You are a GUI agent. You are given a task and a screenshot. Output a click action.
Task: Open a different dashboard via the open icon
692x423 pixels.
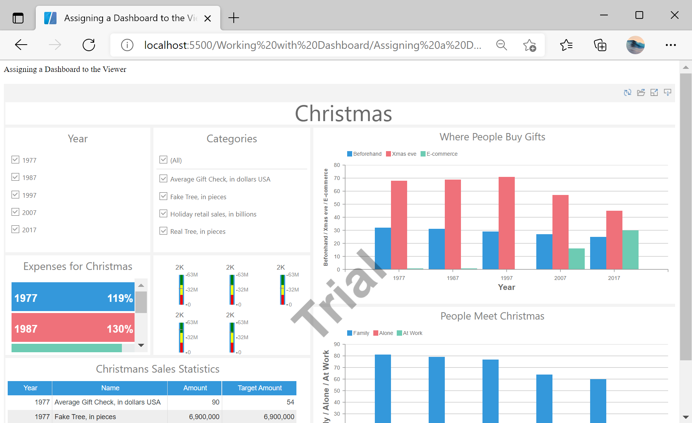click(641, 92)
